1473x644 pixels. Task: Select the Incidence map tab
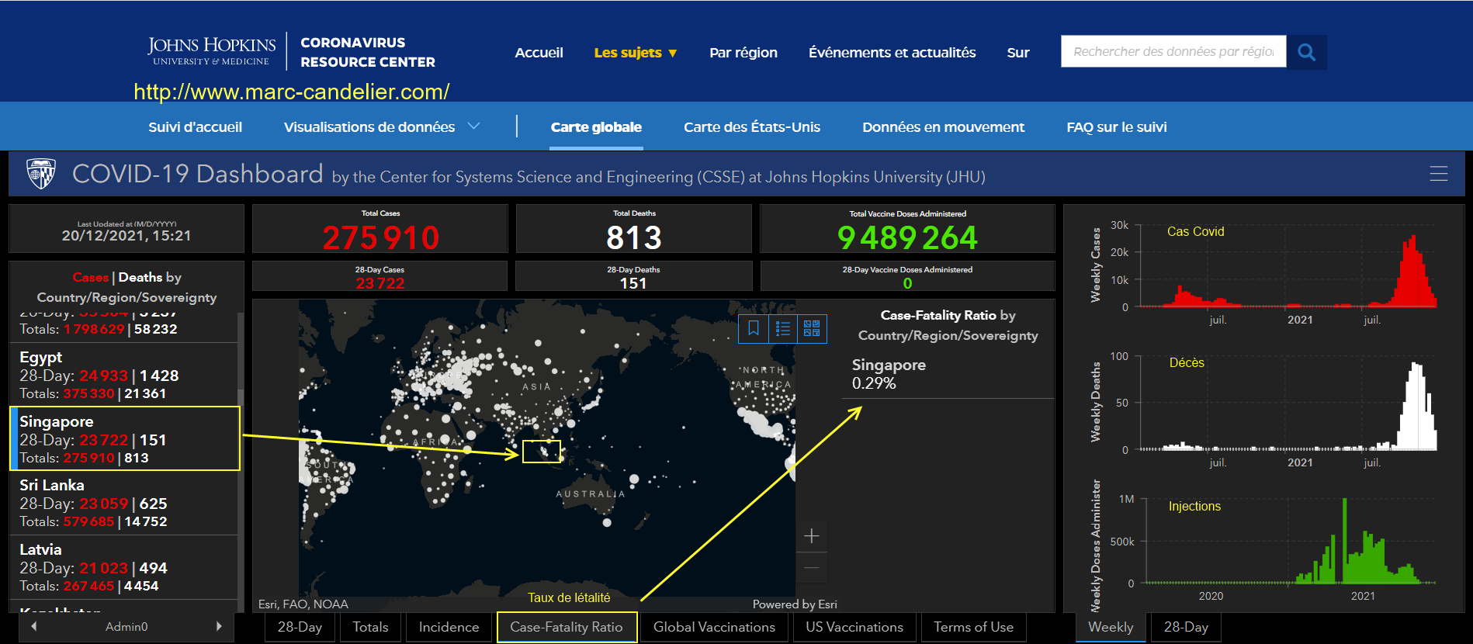click(449, 627)
